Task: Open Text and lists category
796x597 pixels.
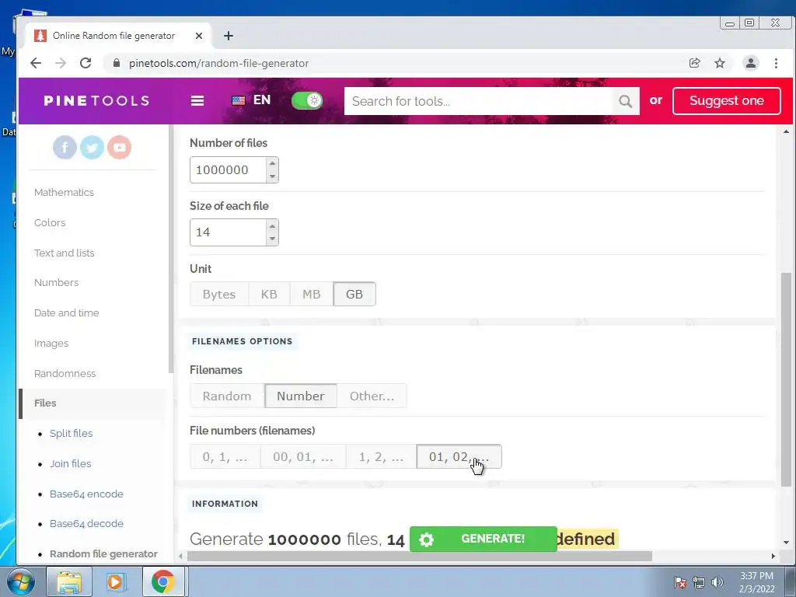Action: [x=65, y=253]
